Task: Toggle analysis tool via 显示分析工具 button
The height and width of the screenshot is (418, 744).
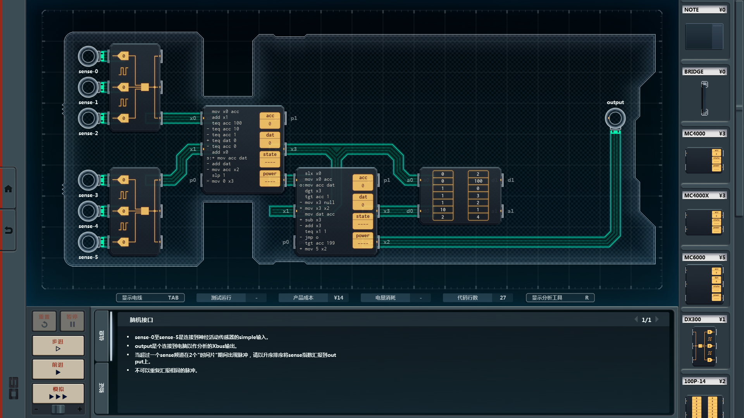Action: [560, 298]
